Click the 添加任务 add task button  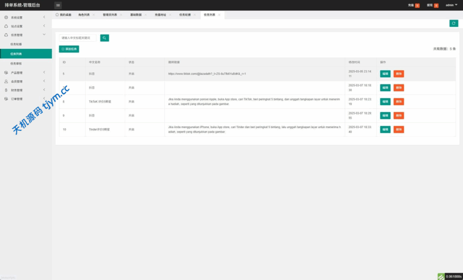pos(69,49)
